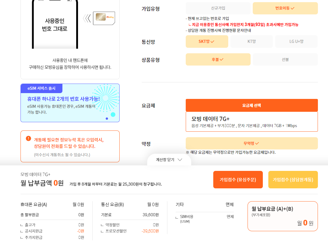Submit 가입접수 (유심주문) application
The image size is (328, 245).
click(x=238, y=180)
